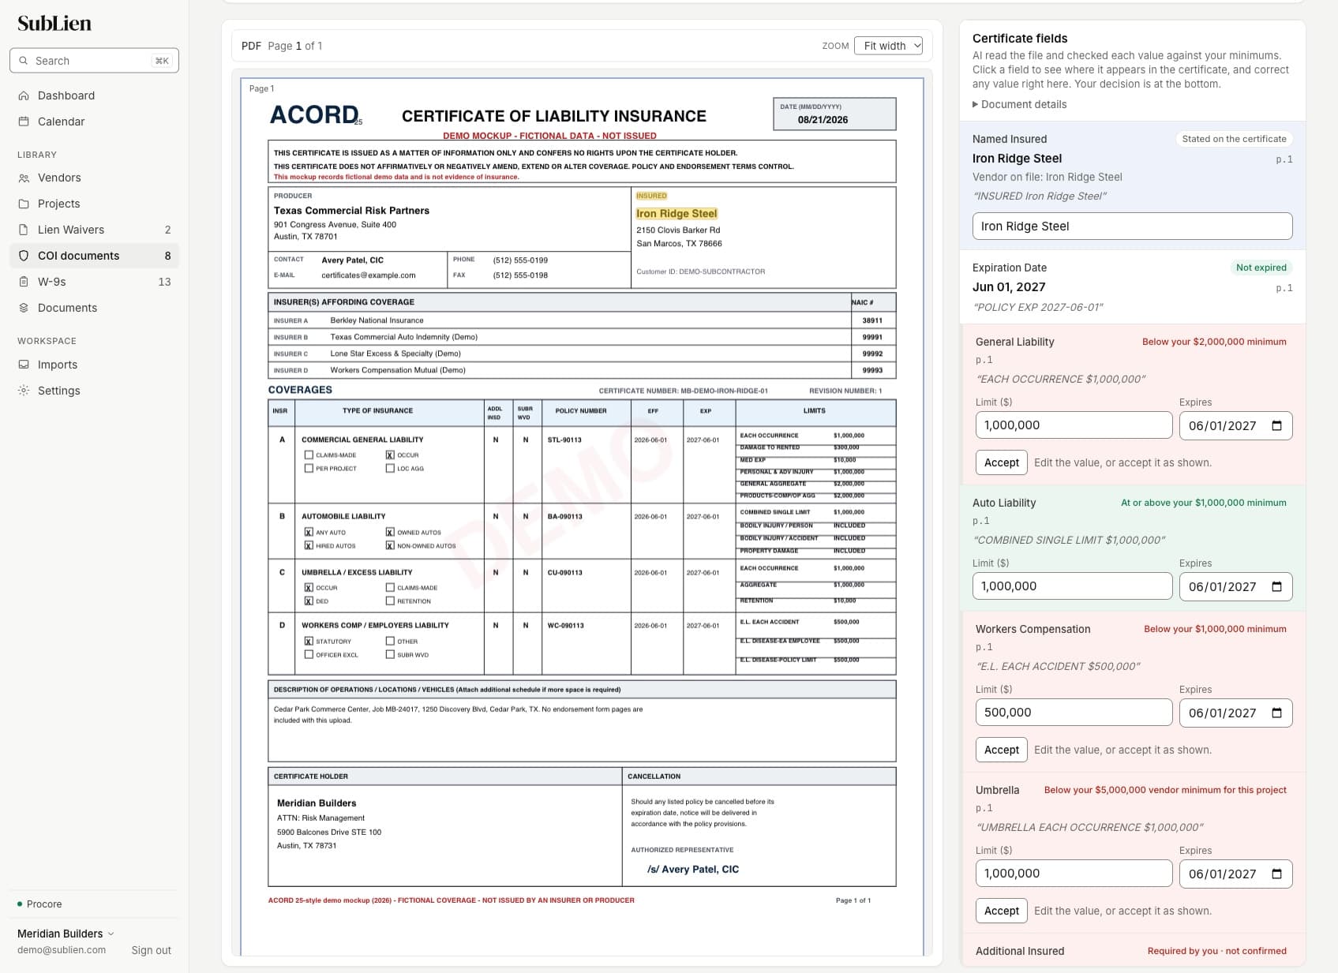Click the Documents stack icon
This screenshot has height=973, width=1338.
coord(24,308)
